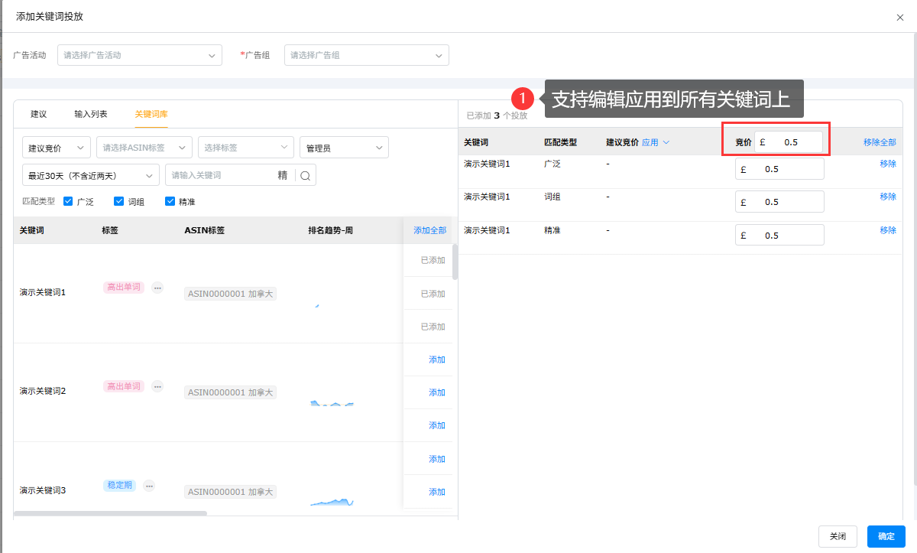917x553 pixels.
Task: Close the 添加关键词投放 dialog with X
Action: [x=900, y=18]
